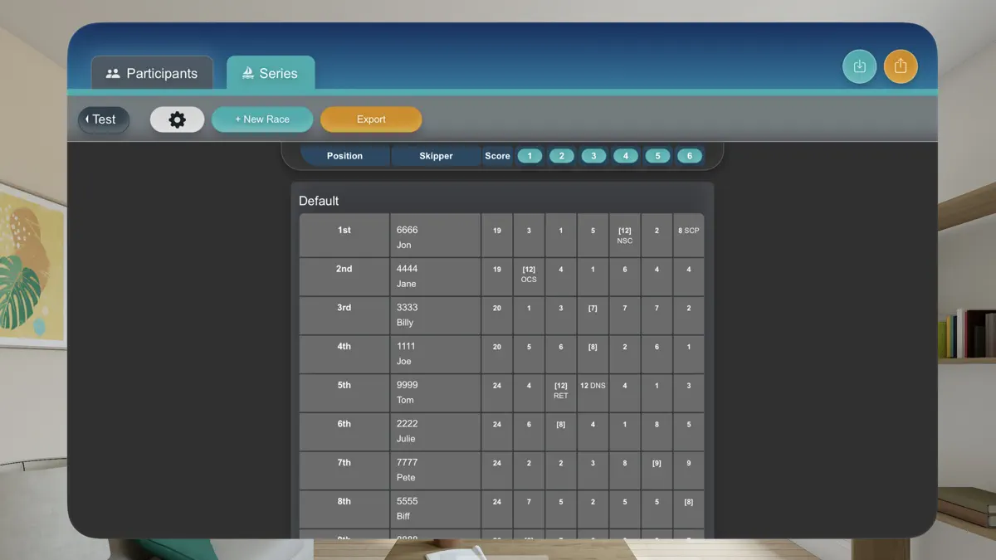
Task: Sort by the Skipper column header
Action: pyautogui.click(x=435, y=155)
